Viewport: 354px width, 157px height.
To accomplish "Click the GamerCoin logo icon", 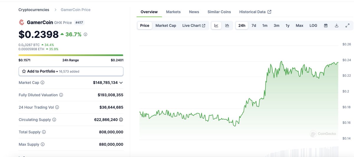I will click(22, 22).
